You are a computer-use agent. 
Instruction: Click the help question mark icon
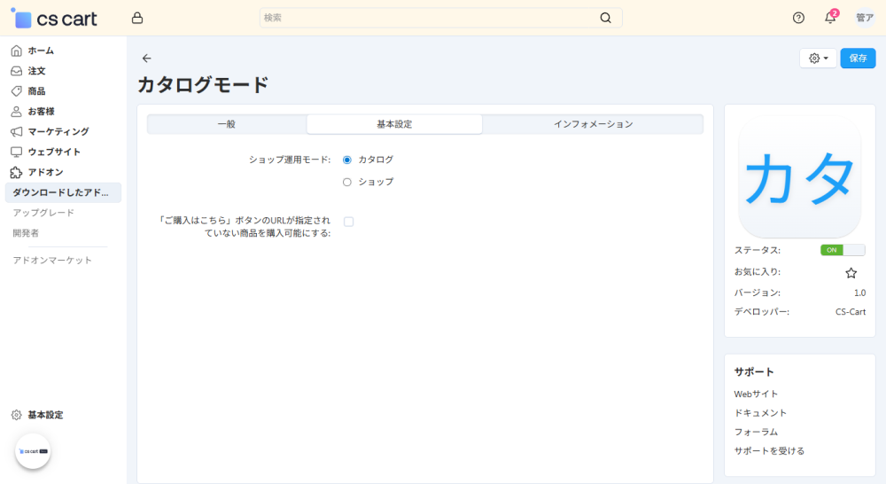798,18
